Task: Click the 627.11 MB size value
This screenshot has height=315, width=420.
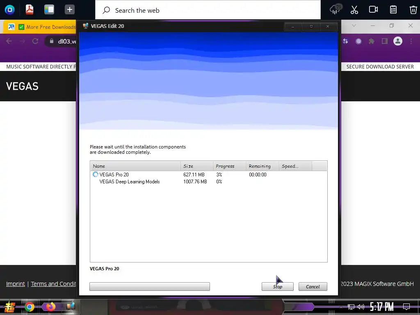Action: point(194,175)
